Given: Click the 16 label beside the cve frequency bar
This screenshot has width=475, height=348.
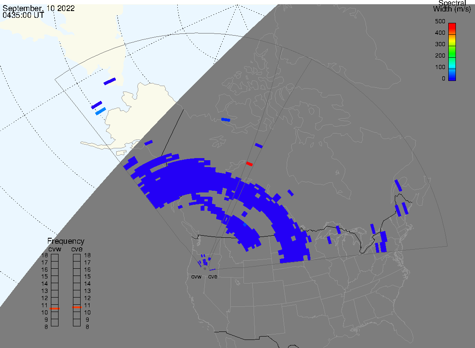Looking at the screenshot, I should (x=87, y=270).
